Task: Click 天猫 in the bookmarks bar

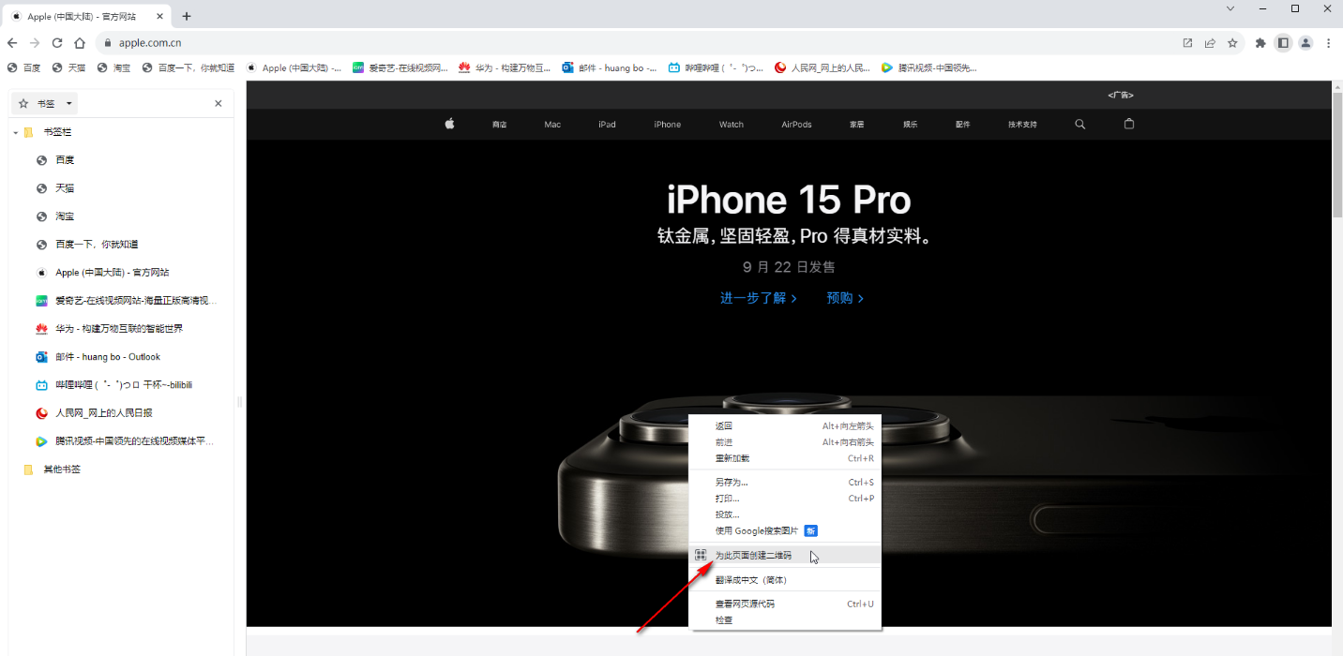Action: click(68, 67)
